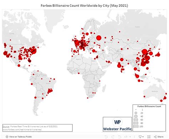
Task: Click the Webster Pacific company name text
Action: click(x=117, y=129)
